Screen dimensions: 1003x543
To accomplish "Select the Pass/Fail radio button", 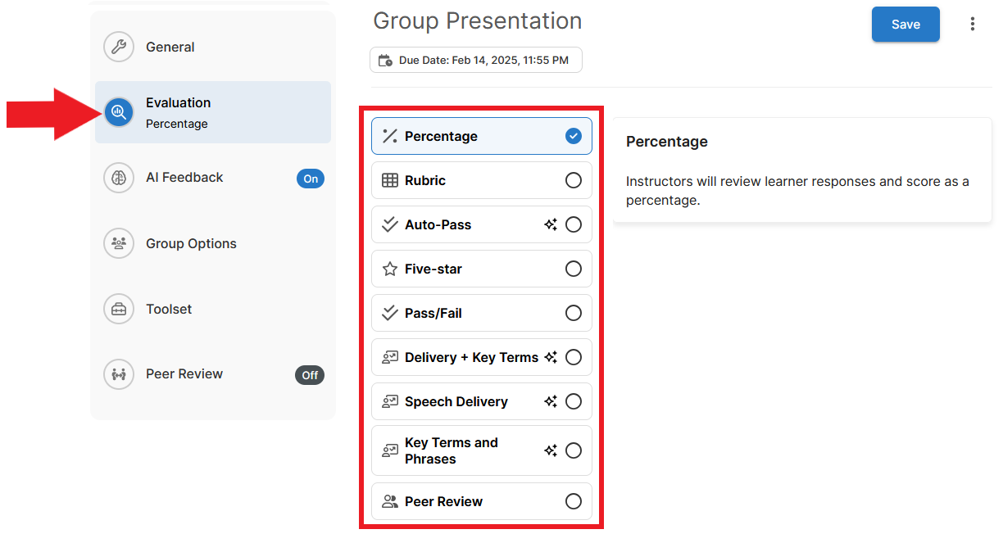I will coord(574,313).
